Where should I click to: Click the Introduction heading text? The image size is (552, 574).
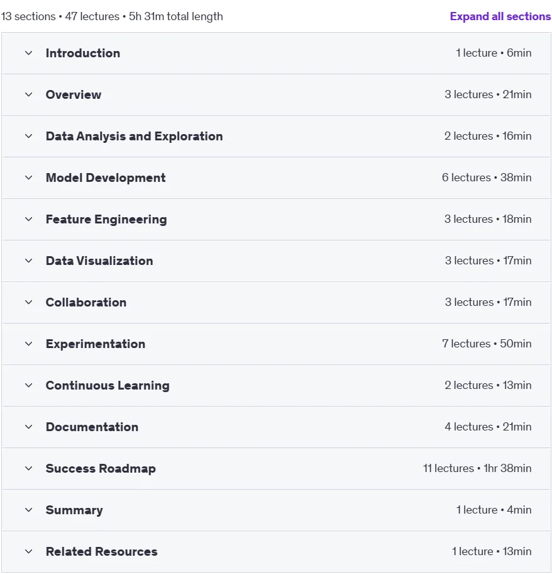[83, 53]
